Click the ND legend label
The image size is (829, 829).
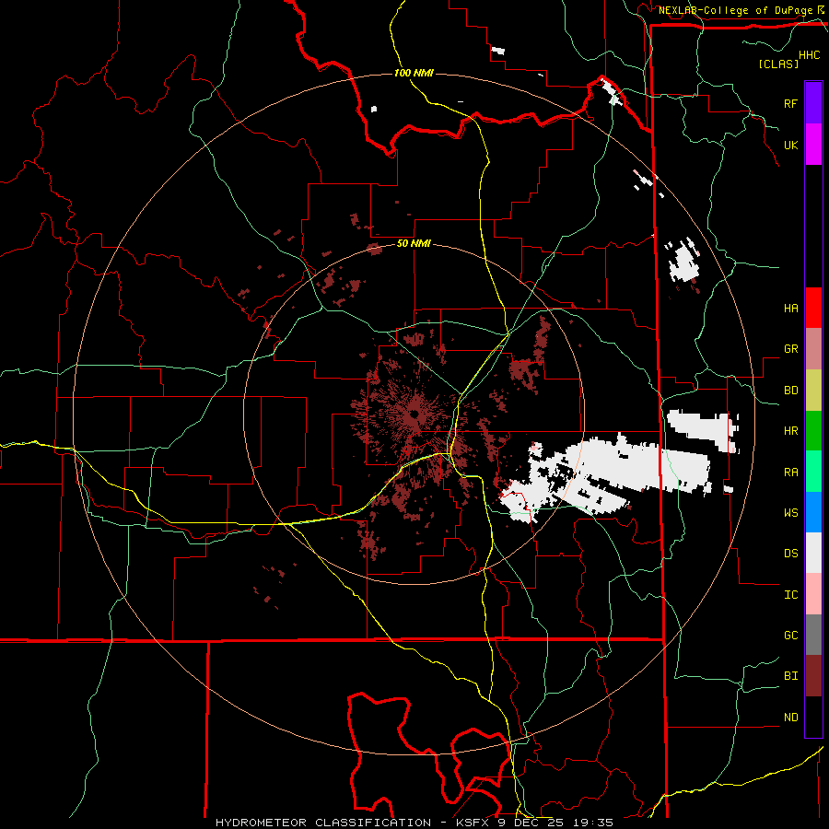[790, 718]
